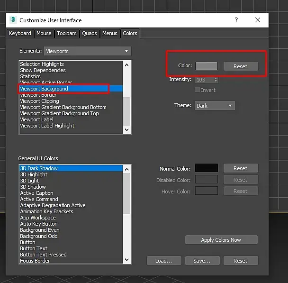Select App Workspace list item
This screenshot has width=288, height=283.
pyautogui.click(x=71, y=218)
